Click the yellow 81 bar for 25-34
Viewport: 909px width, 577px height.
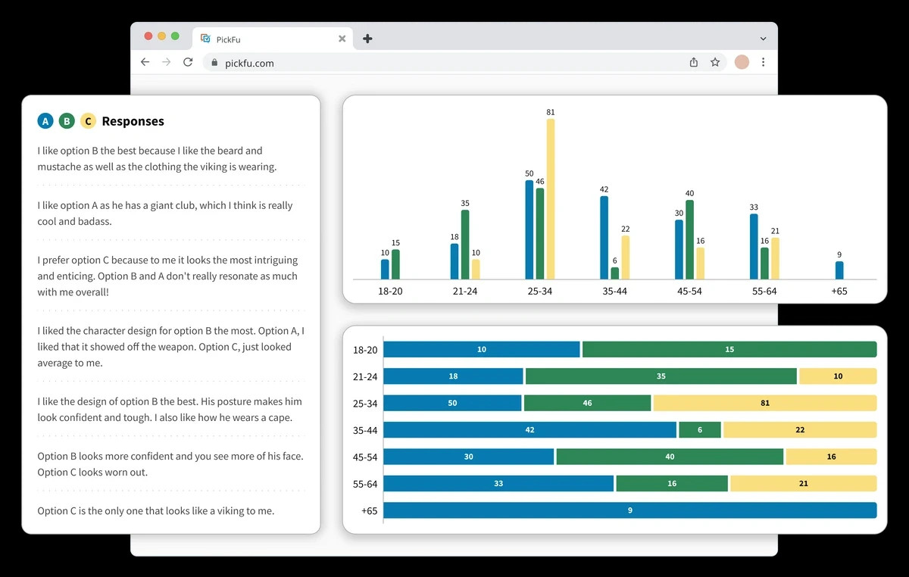(x=551, y=198)
